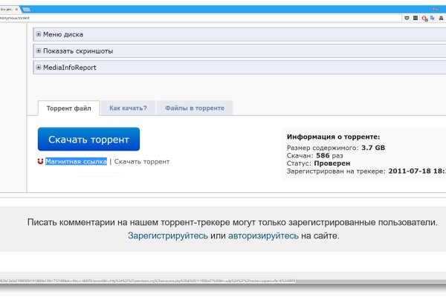Viewport: 446px width, 297px height.
Task: Click the blue translate extension icon
Action: click(x=433, y=18)
